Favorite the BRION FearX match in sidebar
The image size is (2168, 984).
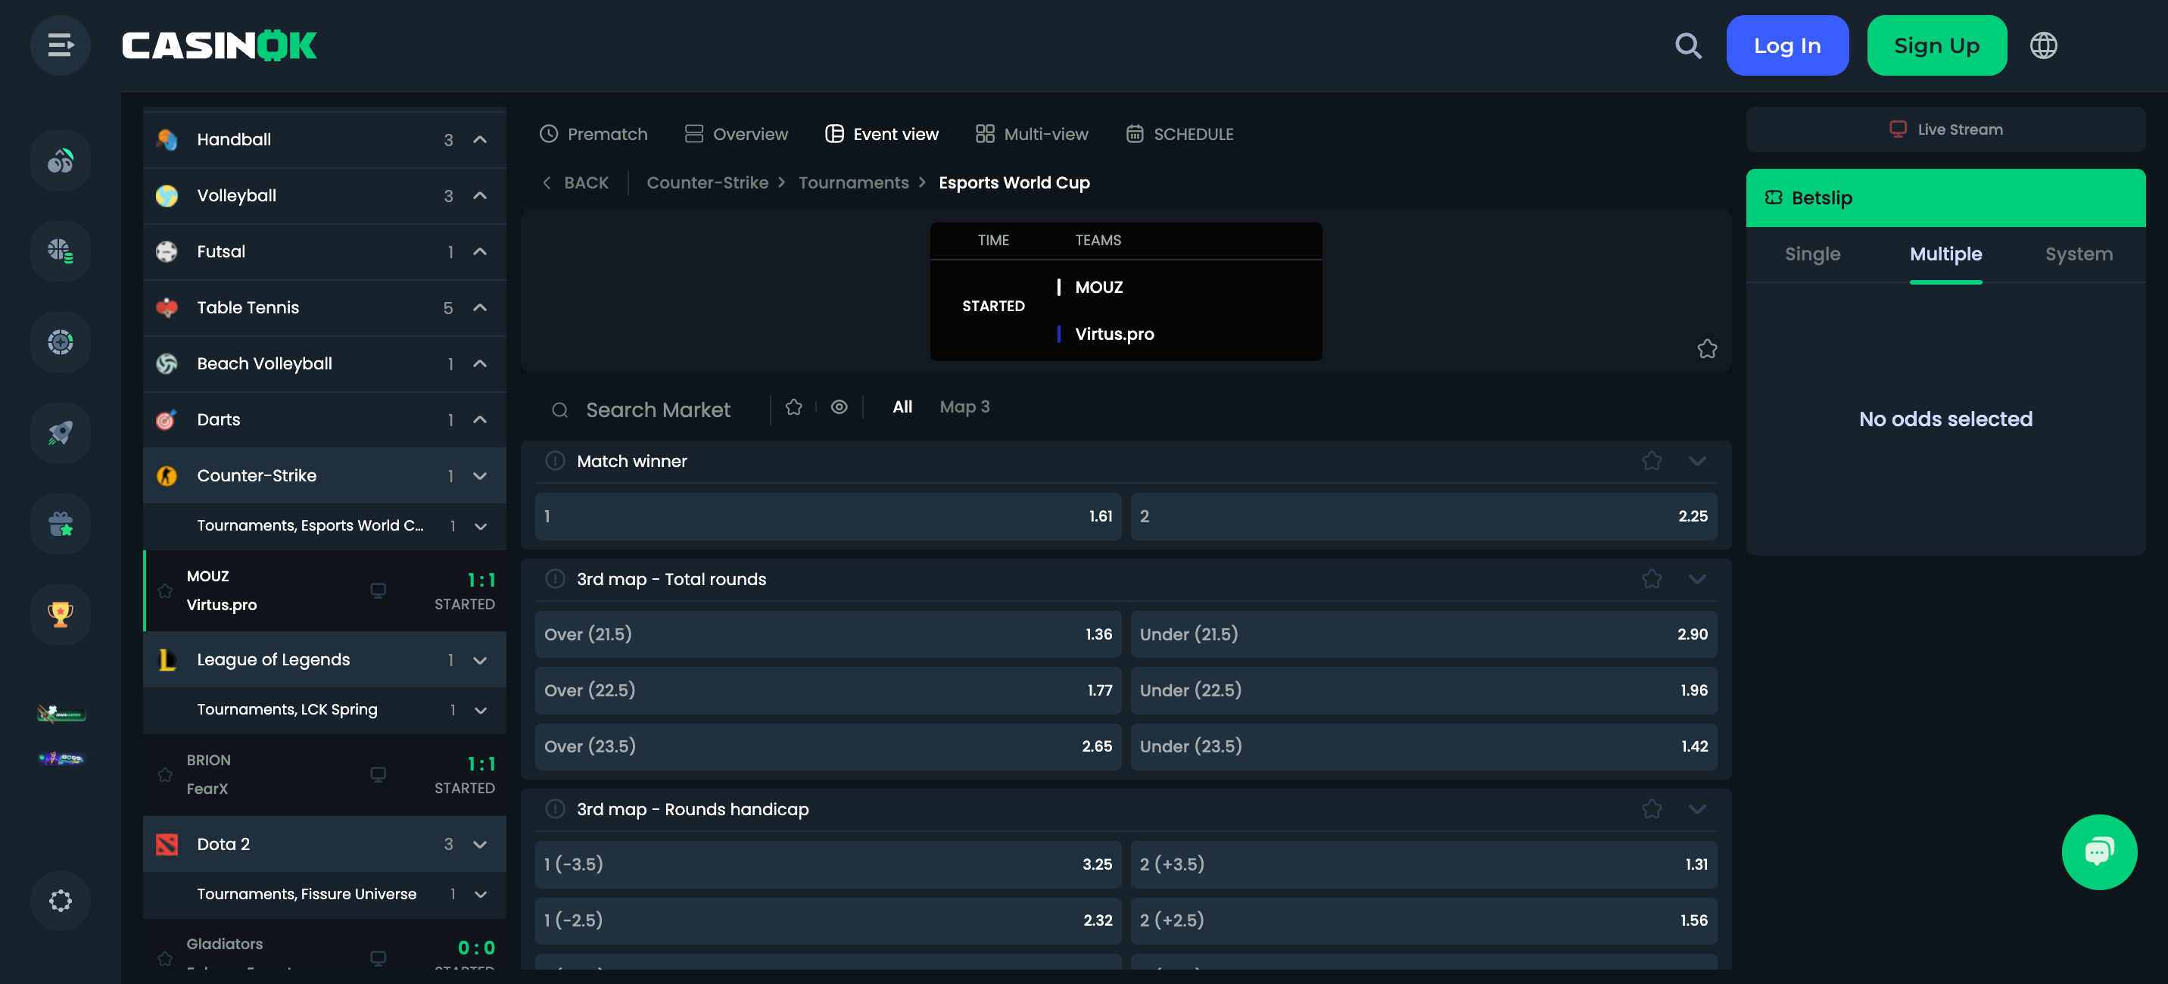tap(165, 774)
